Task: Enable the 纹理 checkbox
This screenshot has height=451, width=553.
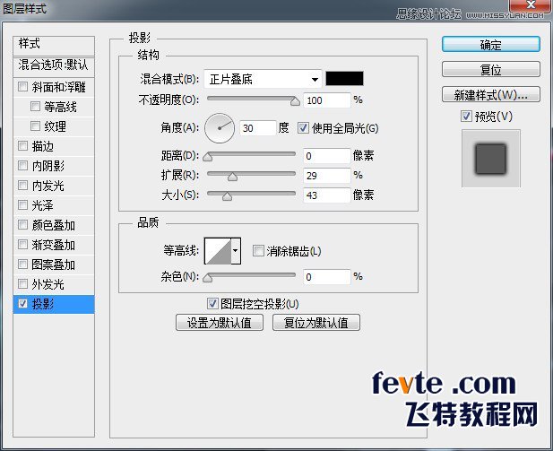Action: [35, 126]
